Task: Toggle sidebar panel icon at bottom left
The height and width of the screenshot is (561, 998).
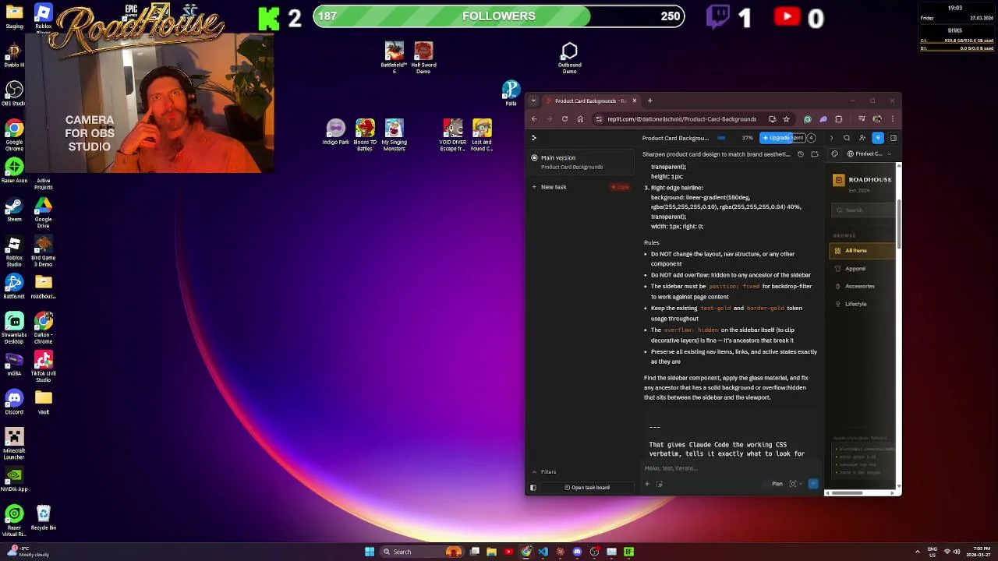Action: coord(533,488)
